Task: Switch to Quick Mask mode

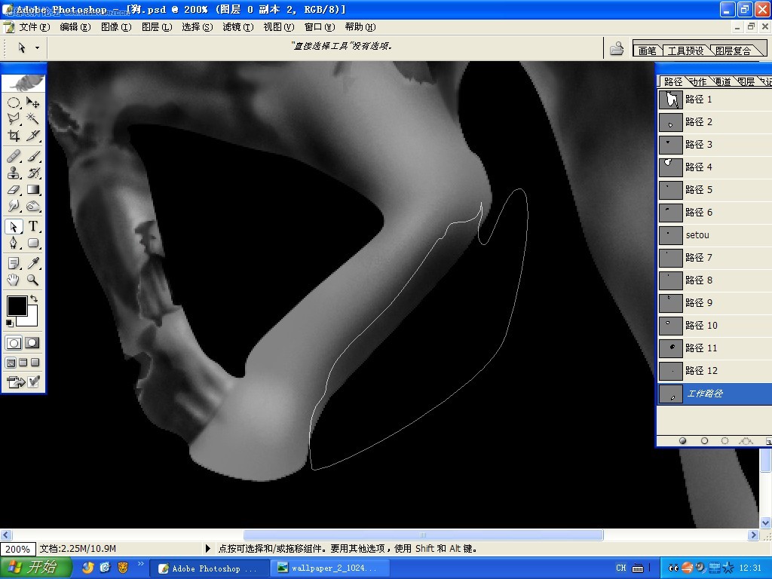Action: 32,343
